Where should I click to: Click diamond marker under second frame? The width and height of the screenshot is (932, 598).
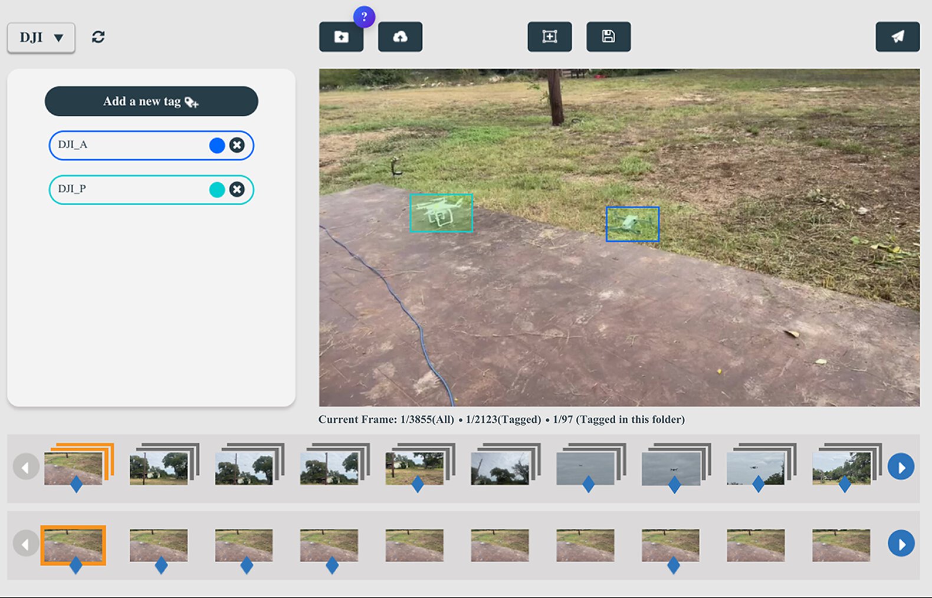(x=161, y=566)
